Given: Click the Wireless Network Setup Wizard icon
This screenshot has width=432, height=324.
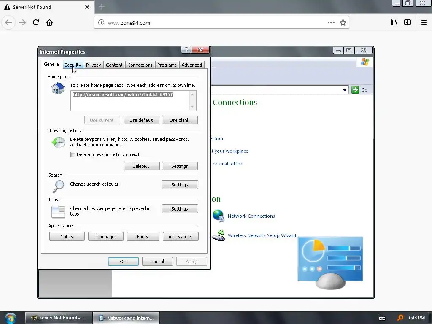Looking at the screenshot, I should coord(219,236).
